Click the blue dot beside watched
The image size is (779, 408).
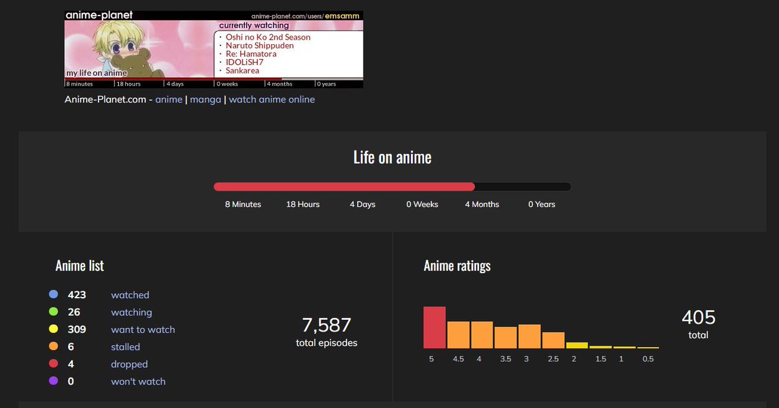point(53,294)
